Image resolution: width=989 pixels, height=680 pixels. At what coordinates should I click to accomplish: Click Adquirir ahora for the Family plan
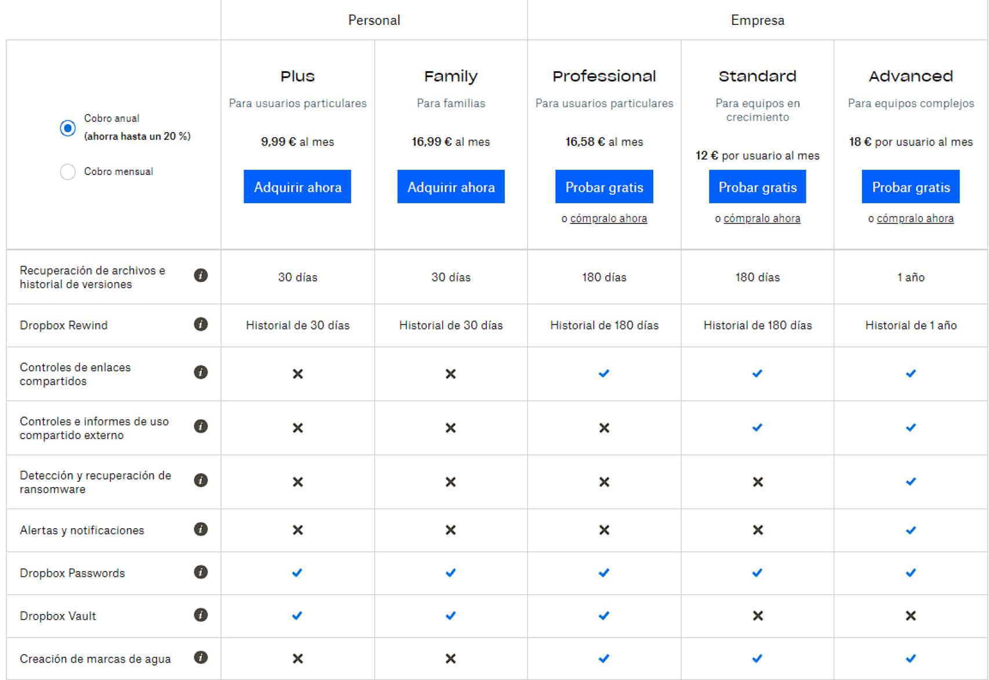pyautogui.click(x=451, y=187)
